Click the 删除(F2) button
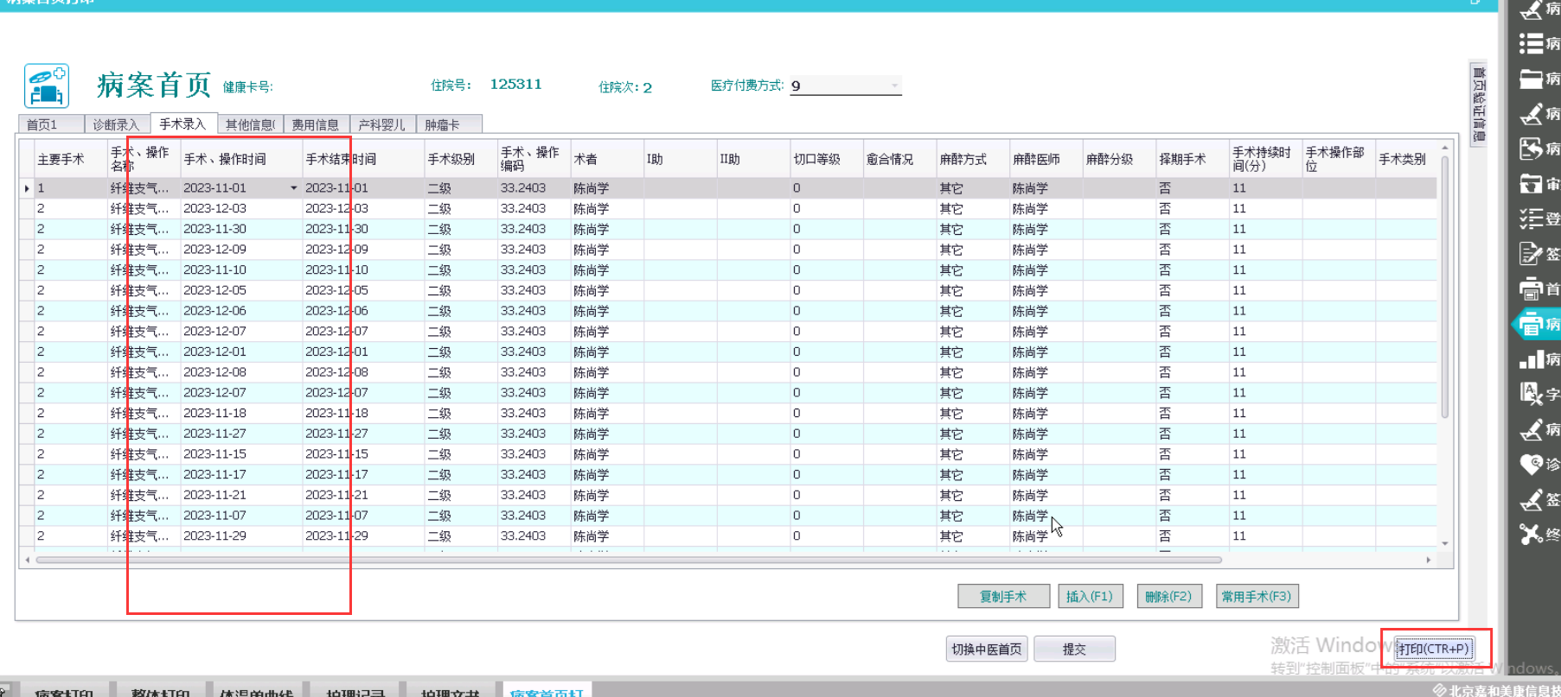This screenshot has width=1561, height=697. 1168,596
